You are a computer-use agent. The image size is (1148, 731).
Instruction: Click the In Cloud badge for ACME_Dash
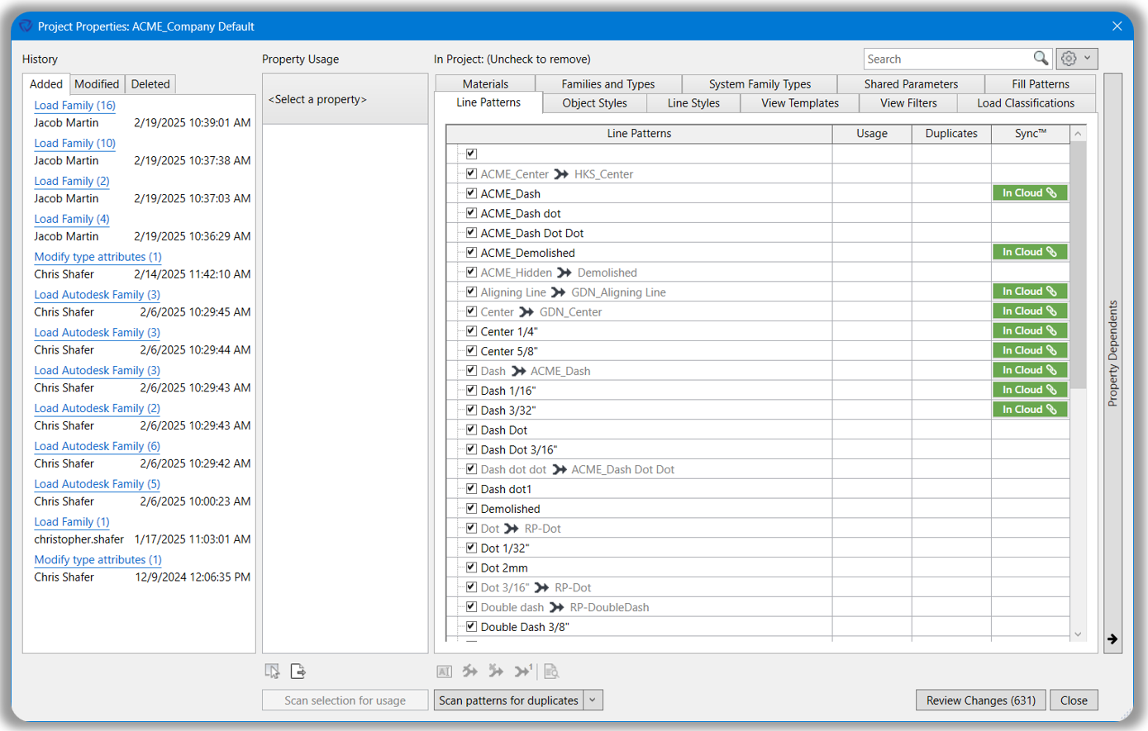[x=1030, y=193]
